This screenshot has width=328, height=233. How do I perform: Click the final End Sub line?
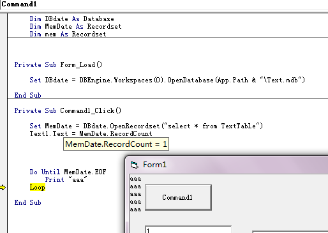[27, 202]
